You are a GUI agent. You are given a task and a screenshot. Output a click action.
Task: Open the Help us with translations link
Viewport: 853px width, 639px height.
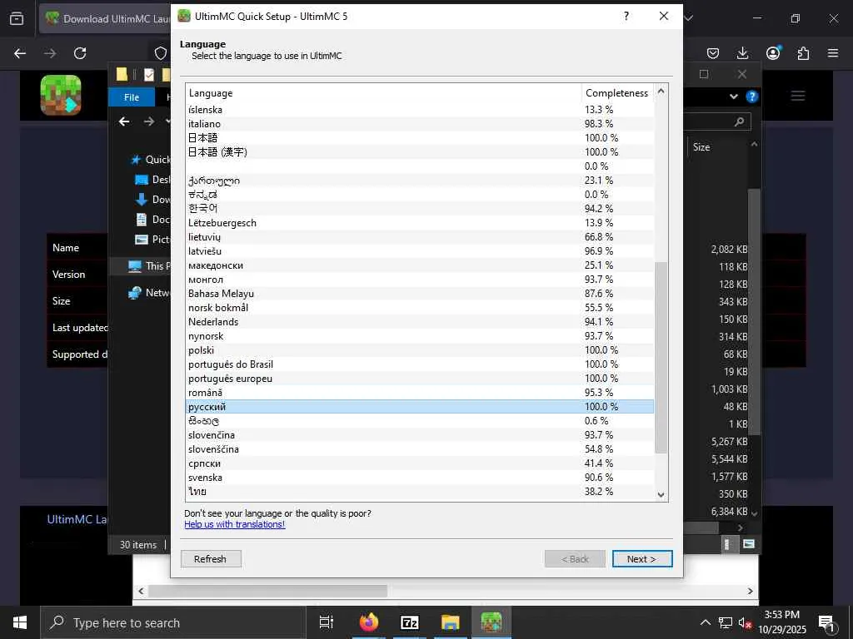point(234,524)
